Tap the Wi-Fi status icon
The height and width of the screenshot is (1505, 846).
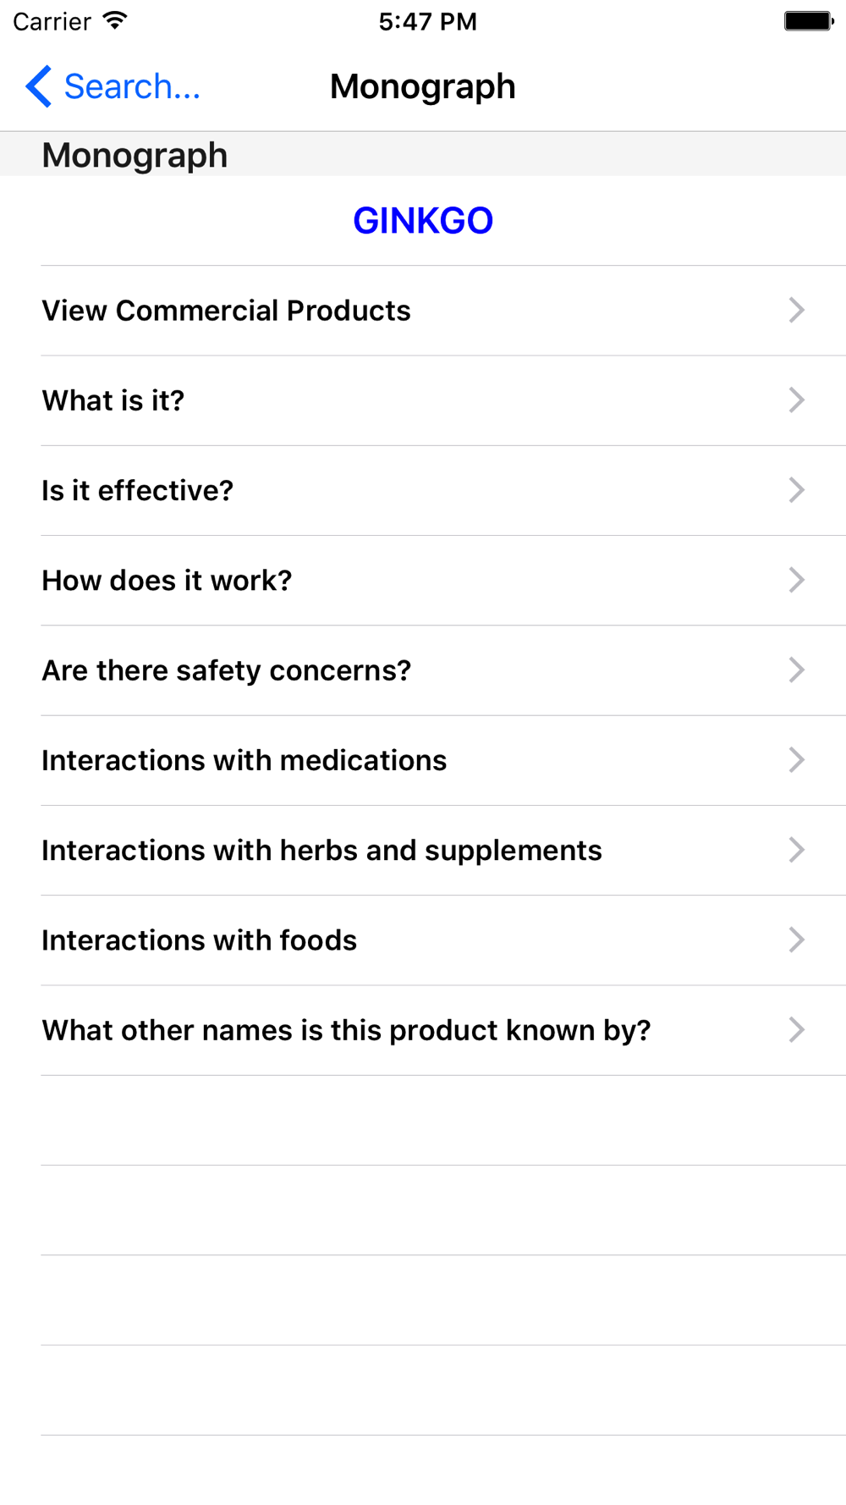[x=115, y=21]
